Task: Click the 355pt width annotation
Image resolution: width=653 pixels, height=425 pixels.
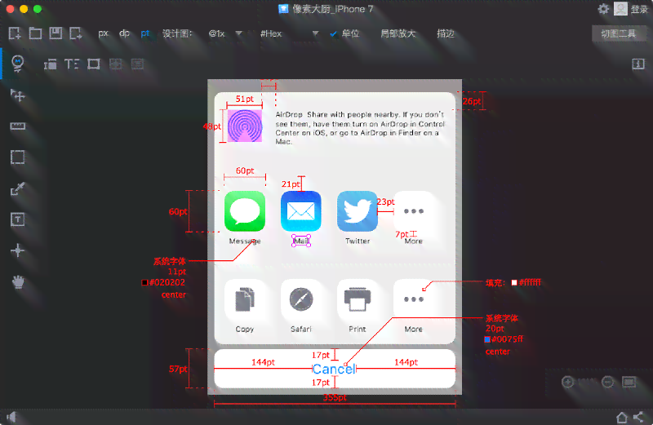Action: [x=335, y=397]
